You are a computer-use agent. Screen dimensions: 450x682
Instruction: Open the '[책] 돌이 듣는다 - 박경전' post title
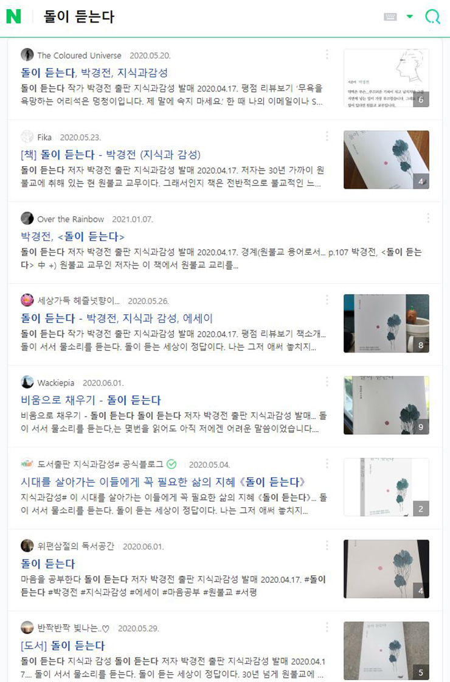point(111,155)
